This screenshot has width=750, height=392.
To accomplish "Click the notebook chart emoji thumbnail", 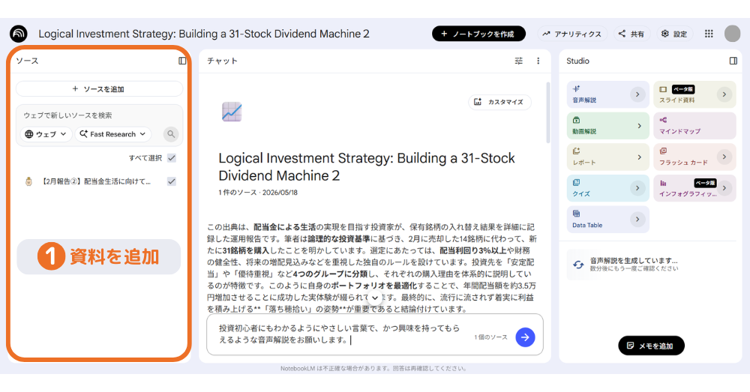I will (232, 112).
